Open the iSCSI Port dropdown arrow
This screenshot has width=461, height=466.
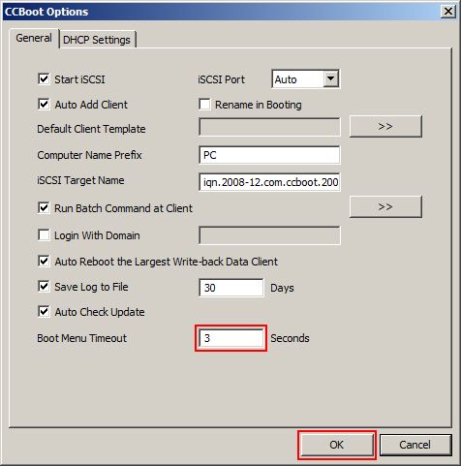coord(330,78)
